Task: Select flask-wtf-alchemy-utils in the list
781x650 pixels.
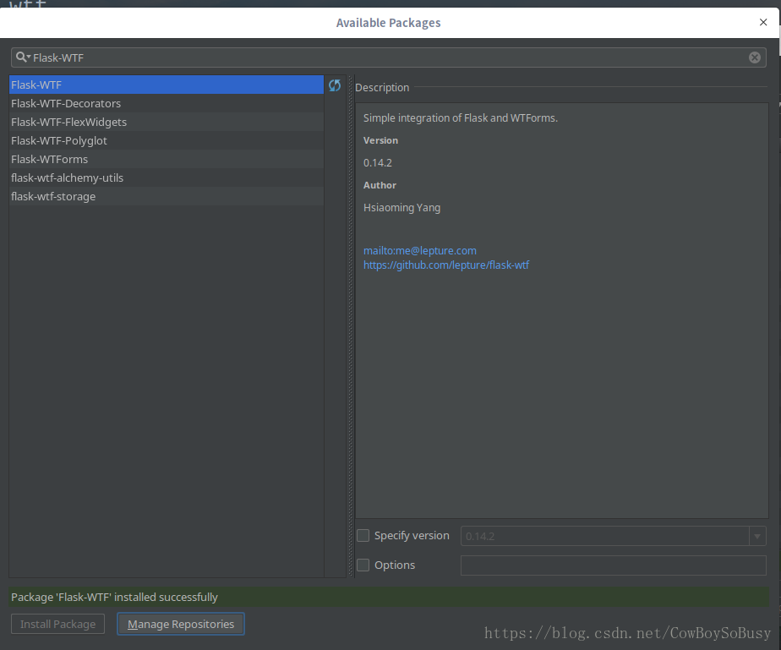Action: 167,178
